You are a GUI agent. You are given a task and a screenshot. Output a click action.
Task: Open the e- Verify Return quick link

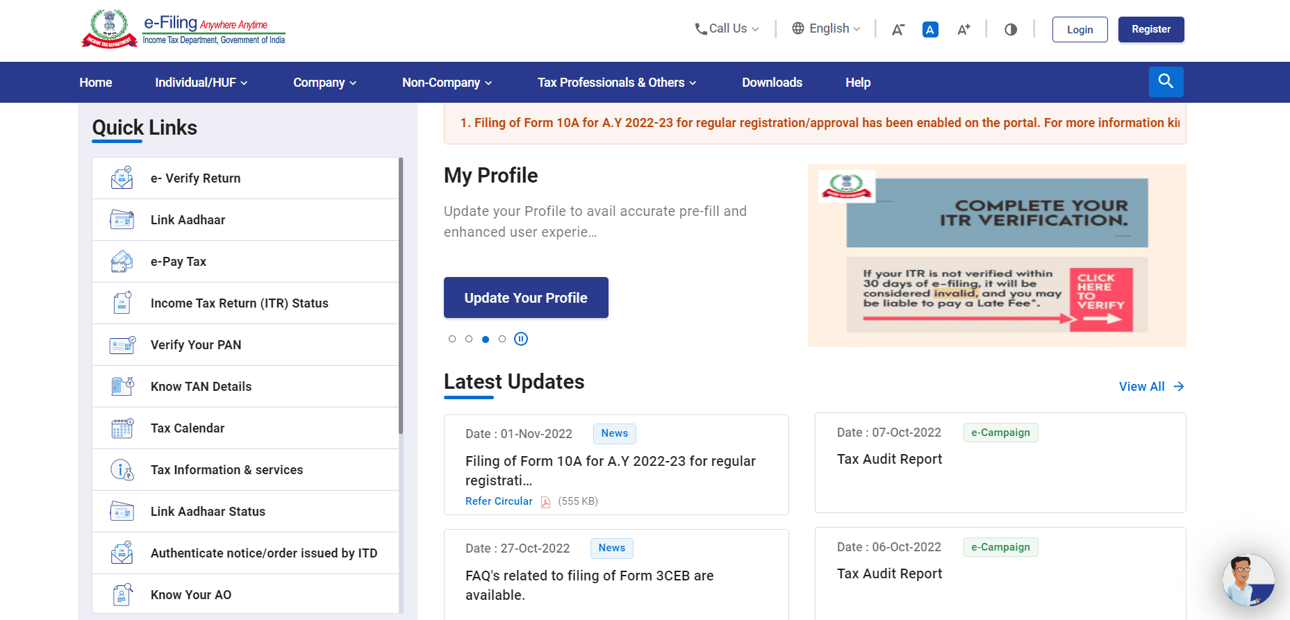point(246,178)
